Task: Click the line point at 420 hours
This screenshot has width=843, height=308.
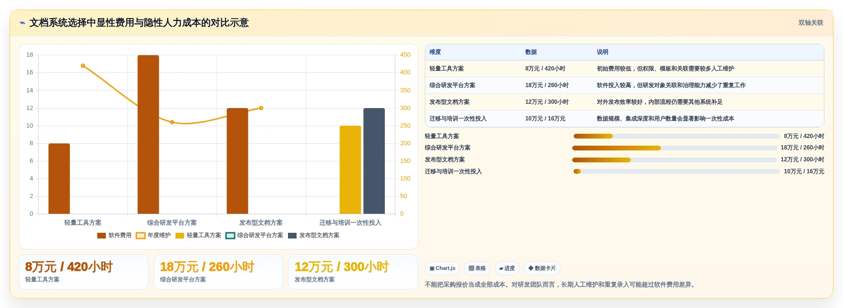Action: [x=83, y=66]
